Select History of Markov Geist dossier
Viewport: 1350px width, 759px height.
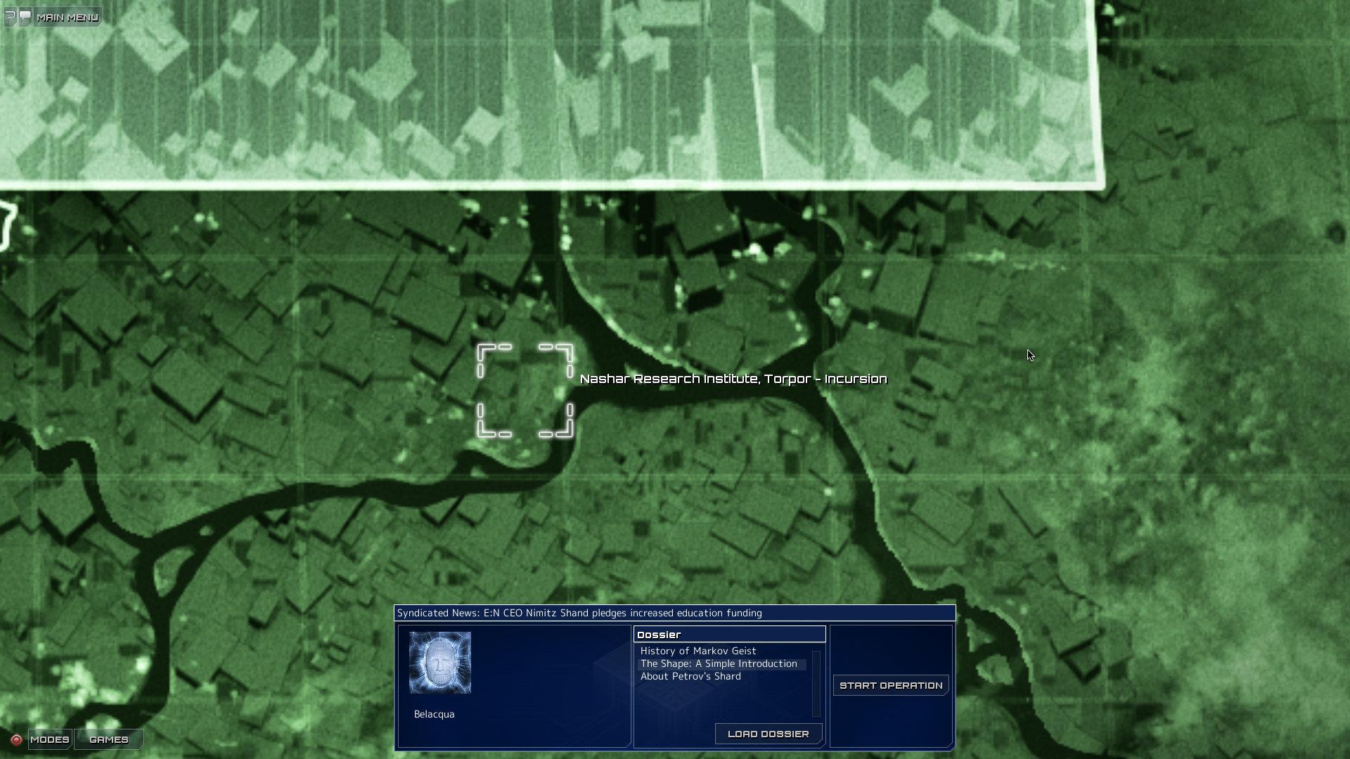pos(697,651)
